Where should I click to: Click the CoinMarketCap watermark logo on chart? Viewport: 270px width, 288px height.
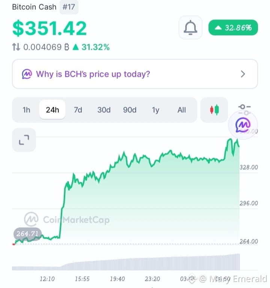coord(31,219)
